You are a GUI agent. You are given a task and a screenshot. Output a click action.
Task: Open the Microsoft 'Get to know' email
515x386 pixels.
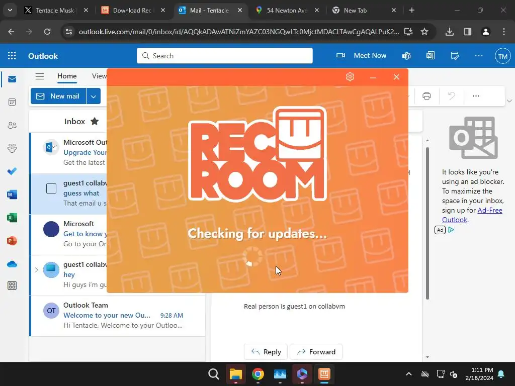click(68, 234)
